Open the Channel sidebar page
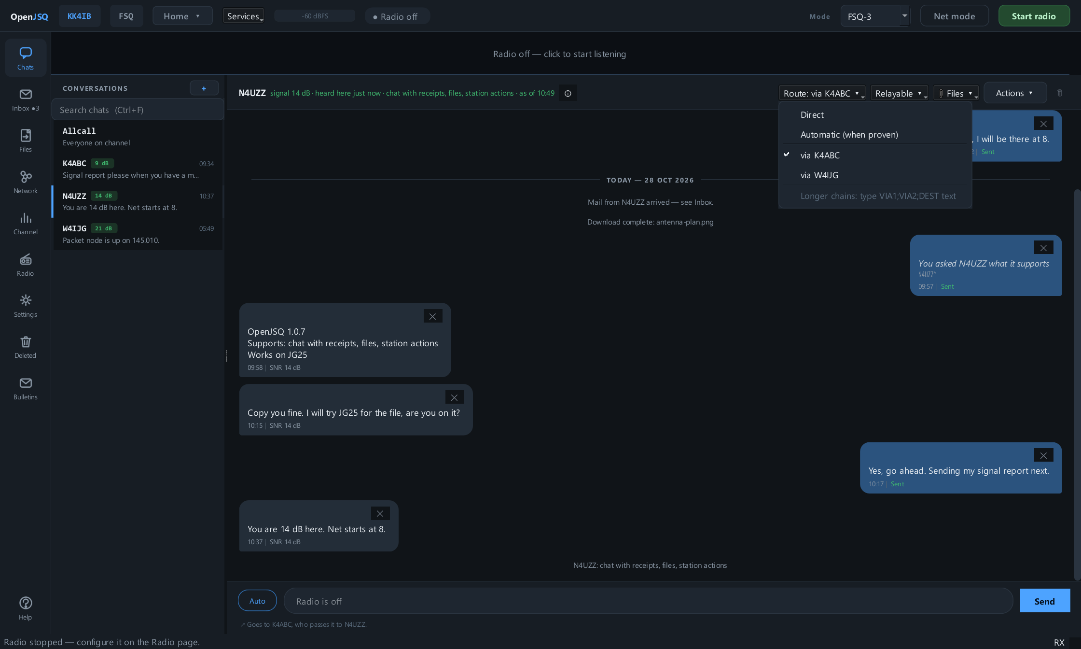The width and height of the screenshot is (1081, 649). tap(26, 223)
